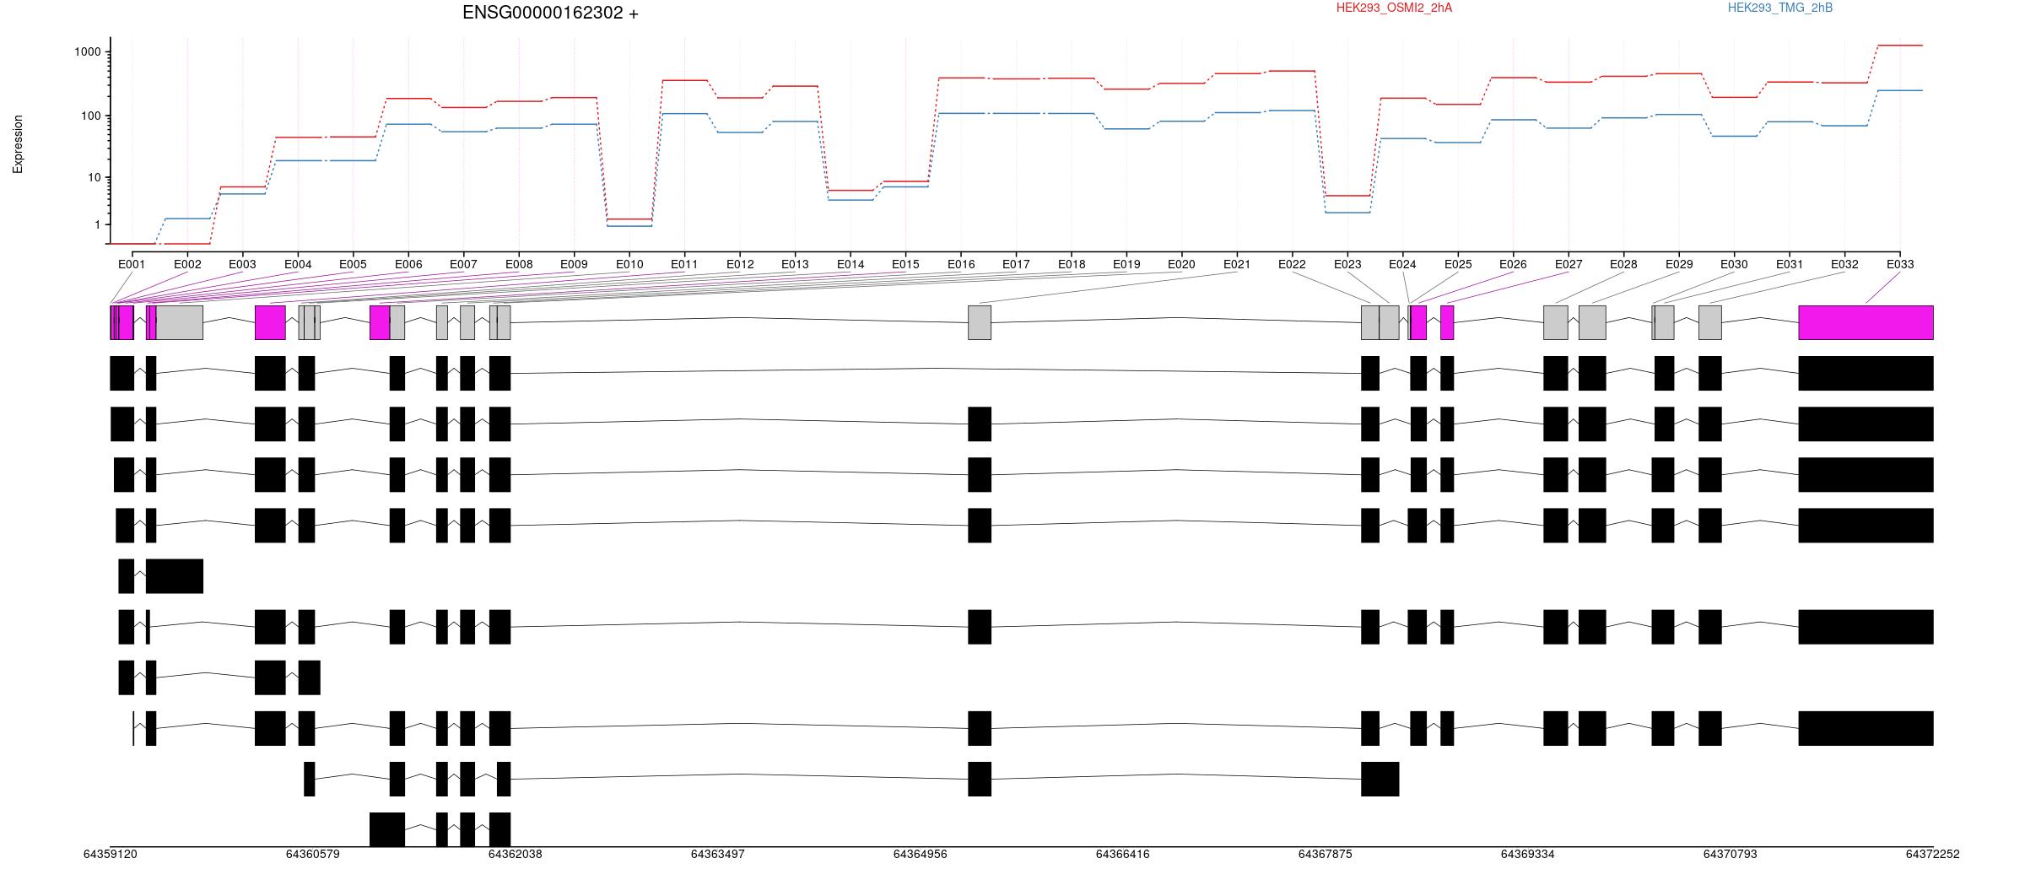The width and height of the screenshot is (2025, 869).
Task: Click genomic coordinate 64370793
Action: pos(1731,854)
